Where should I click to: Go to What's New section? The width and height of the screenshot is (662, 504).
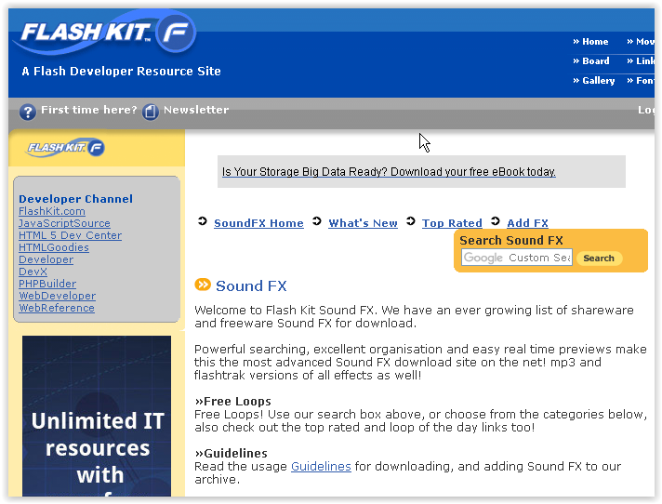pos(363,223)
